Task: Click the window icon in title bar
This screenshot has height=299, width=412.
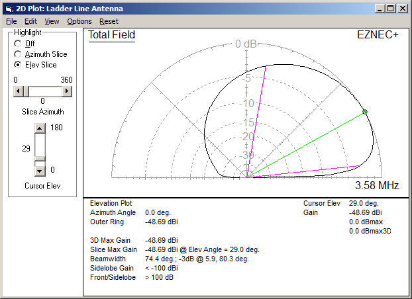Action: click(9, 9)
